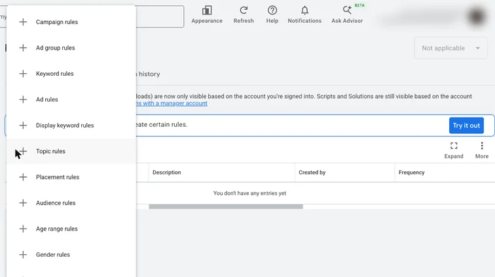Click the plus icon beside Placement rules
Image resolution: width=495 pixels, height=277 pixels.
coord(23,177)
